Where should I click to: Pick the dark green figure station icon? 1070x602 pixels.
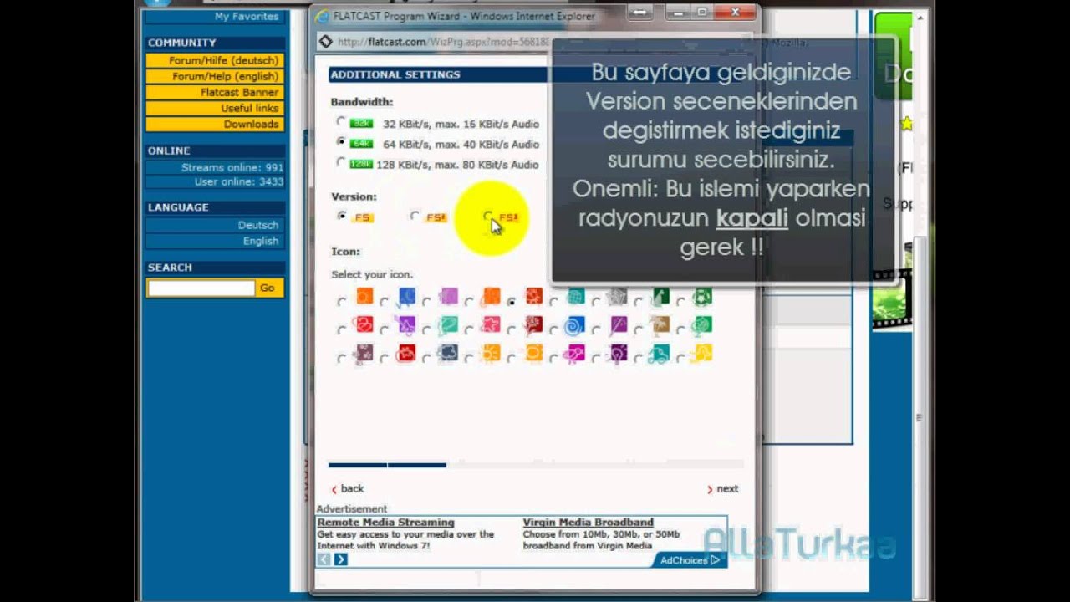tap(660, 297)
